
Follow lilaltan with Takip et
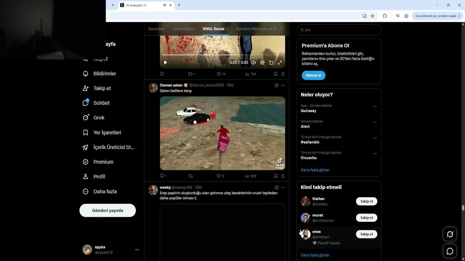click(x=367, y=201)
